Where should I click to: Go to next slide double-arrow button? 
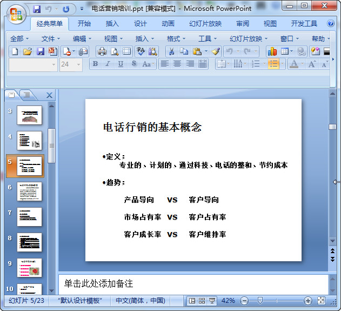[x=332, y=259]
